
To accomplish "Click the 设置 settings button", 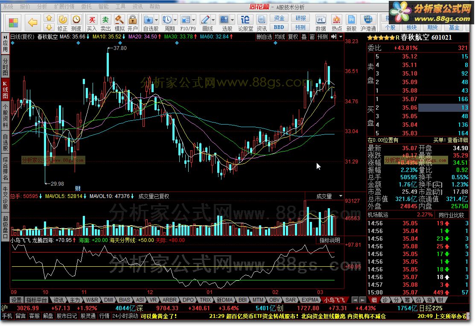I will 16,300.
